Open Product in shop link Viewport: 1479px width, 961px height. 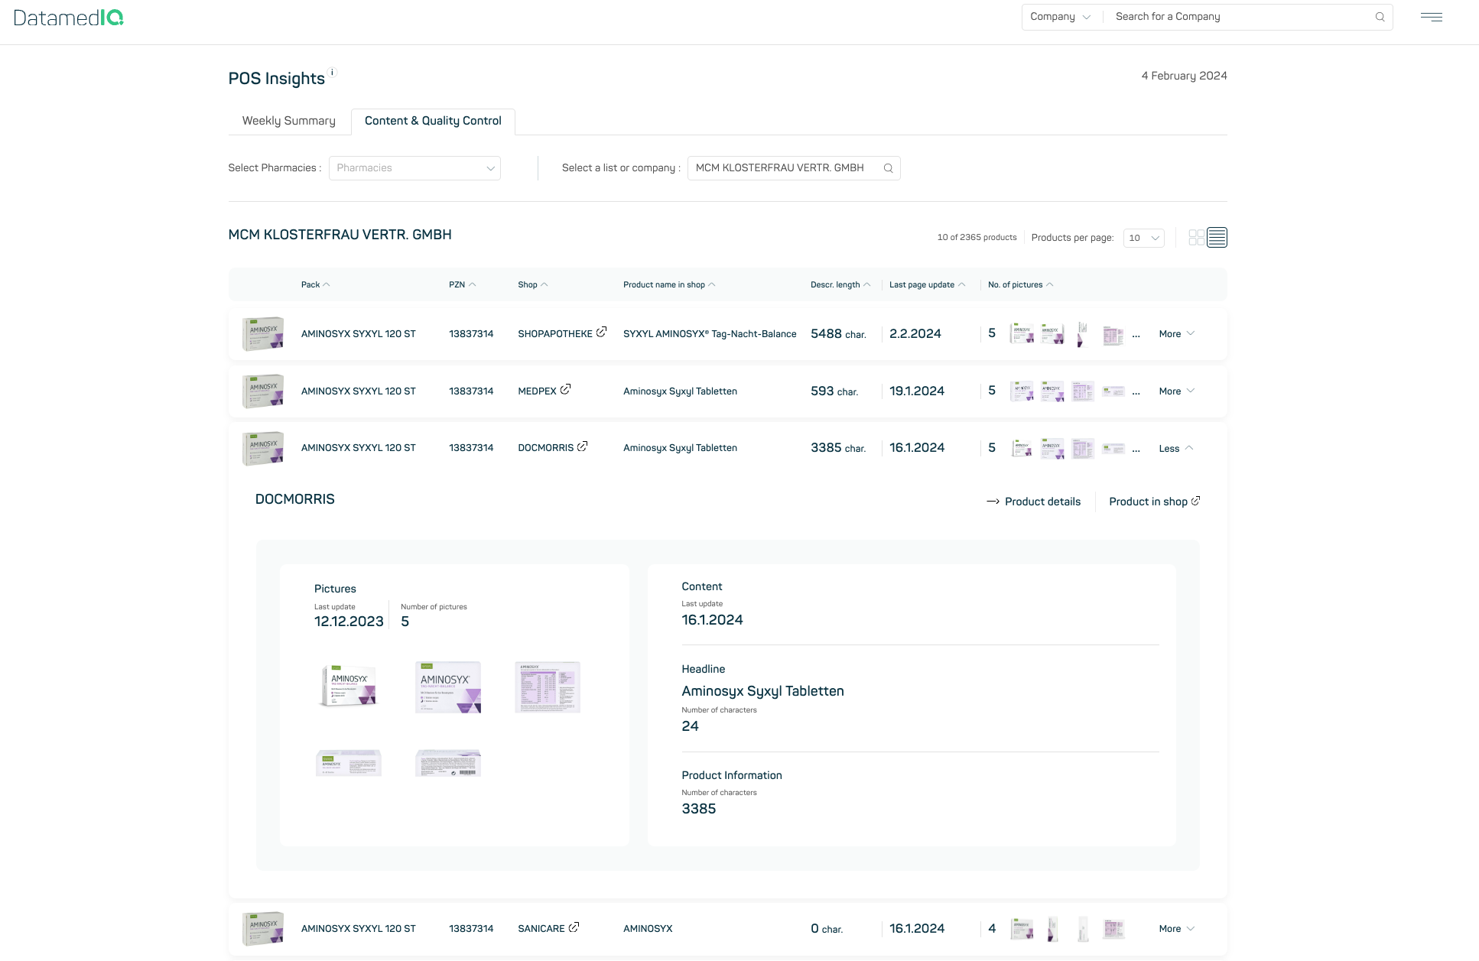(1154, 502)
